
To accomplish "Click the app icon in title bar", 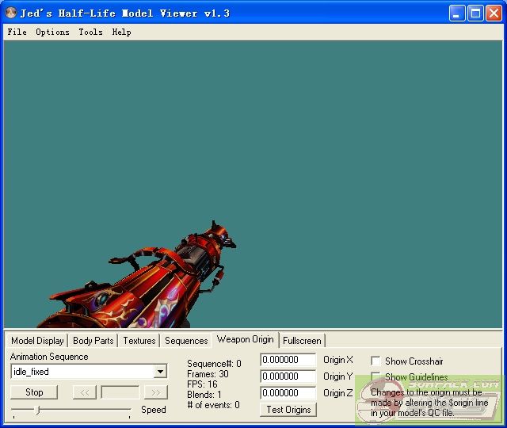I will tap(11, 13).
